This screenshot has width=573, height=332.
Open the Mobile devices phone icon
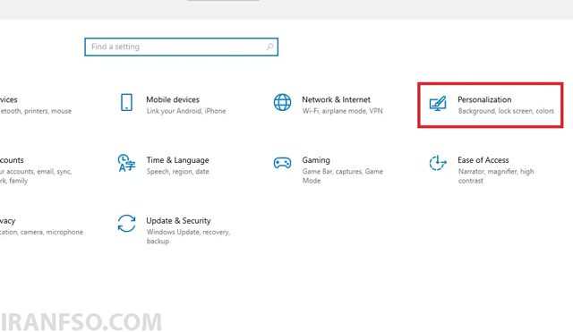(126, 102)
